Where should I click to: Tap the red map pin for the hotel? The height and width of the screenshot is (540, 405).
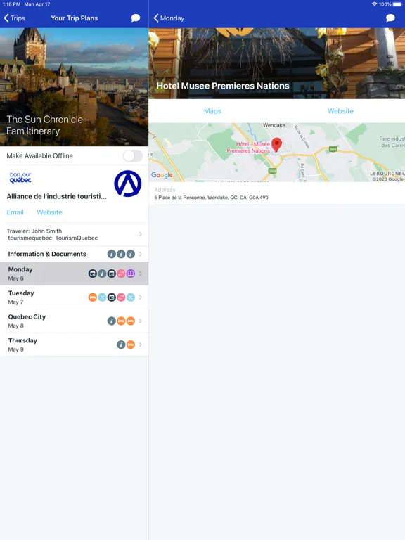276,145
